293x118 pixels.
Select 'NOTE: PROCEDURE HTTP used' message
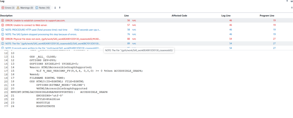(53, 30)
